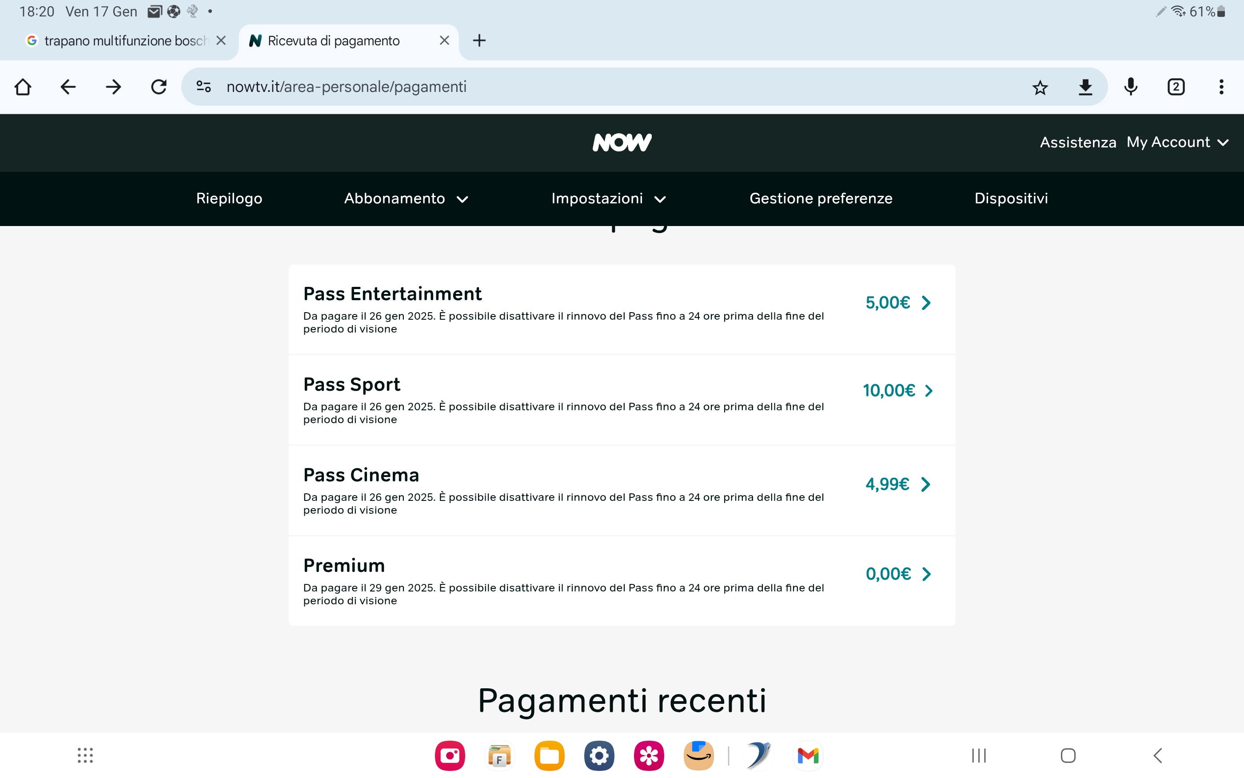1244x778 pixels.
Task: Click the 0,00€ amount
Action: [889, 574]
